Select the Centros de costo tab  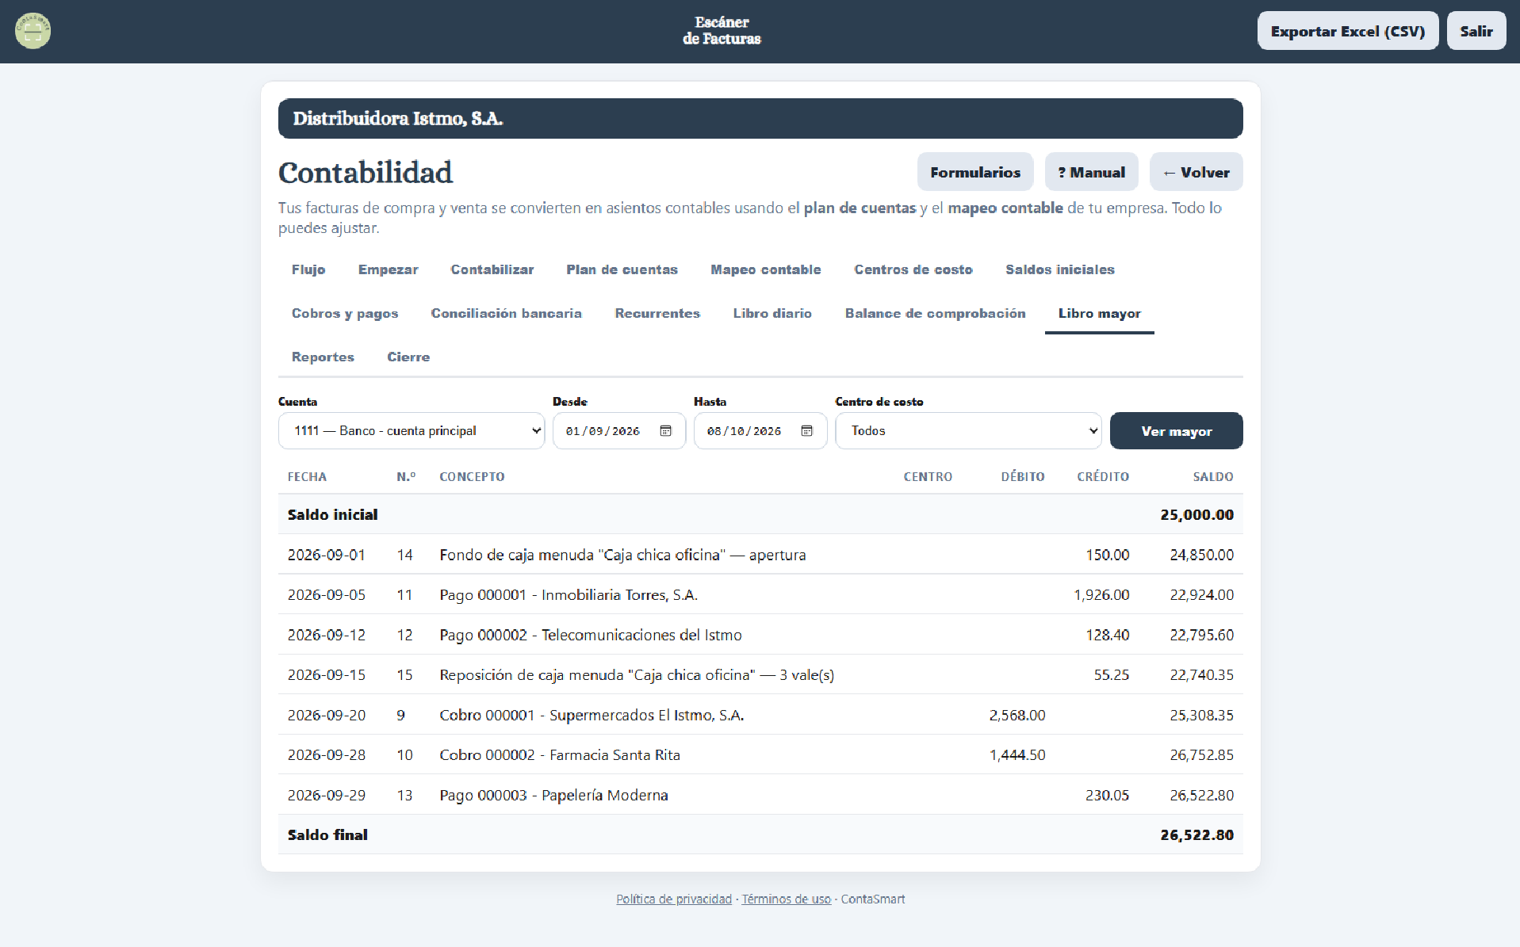tap(913, 269)
